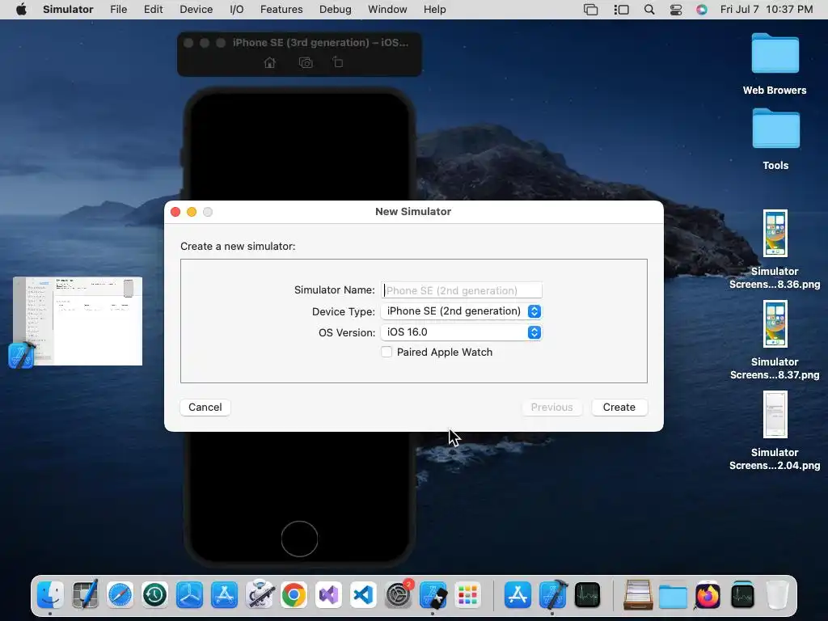Image resolution: width=828 pixels, height=621 pixels.
Task: Open Launchpad from the Dock
Action: click(468, 595)
